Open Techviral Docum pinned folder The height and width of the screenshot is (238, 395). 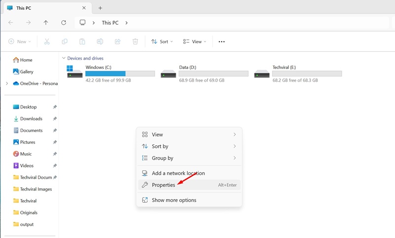point(33,177)
